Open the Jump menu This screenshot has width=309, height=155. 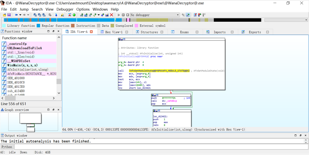(24, 9)
